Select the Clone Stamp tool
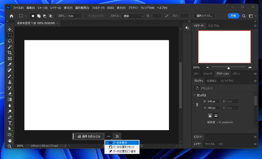The width and height of the screenshot is (262, 159). (10, 82)
